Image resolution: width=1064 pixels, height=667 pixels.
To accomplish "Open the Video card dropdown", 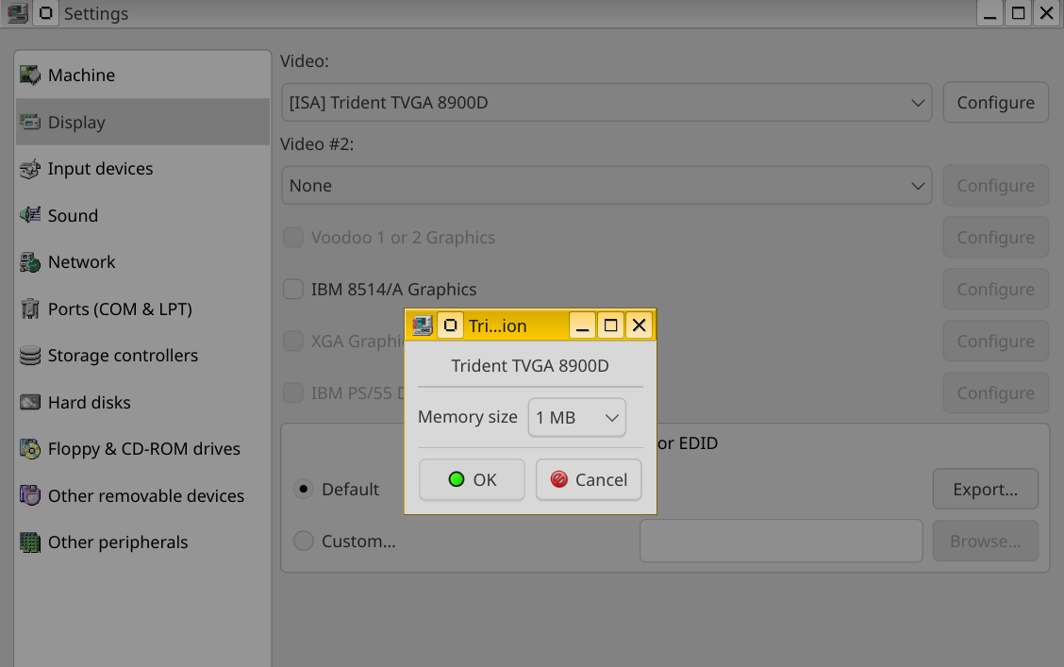I will (606, 103).
